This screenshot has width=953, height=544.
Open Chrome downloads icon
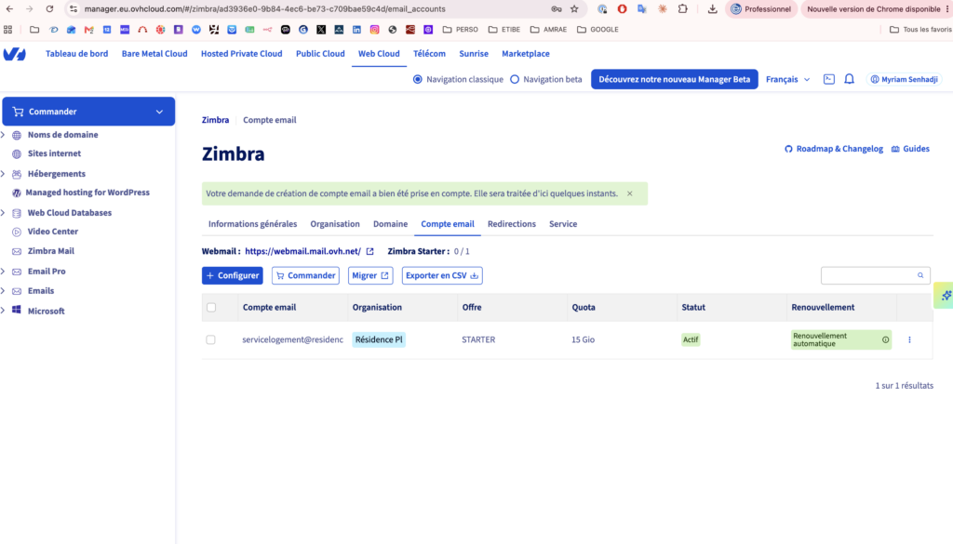[x=712, y=9]
